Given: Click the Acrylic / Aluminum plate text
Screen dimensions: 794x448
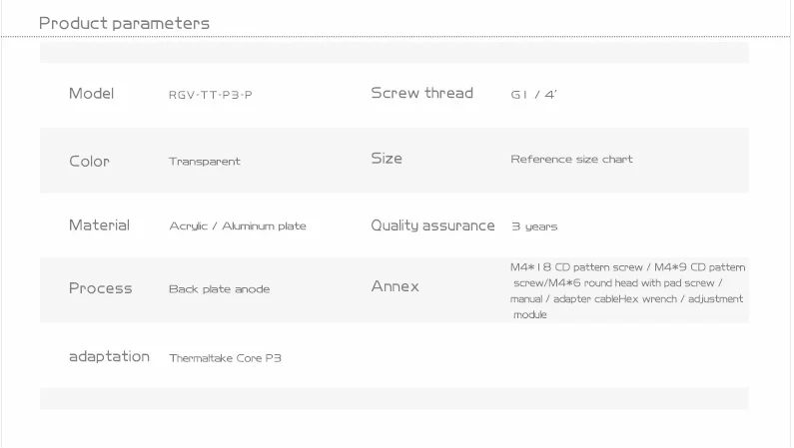Looking at the screenshot, I should click(x=238, y=226).
